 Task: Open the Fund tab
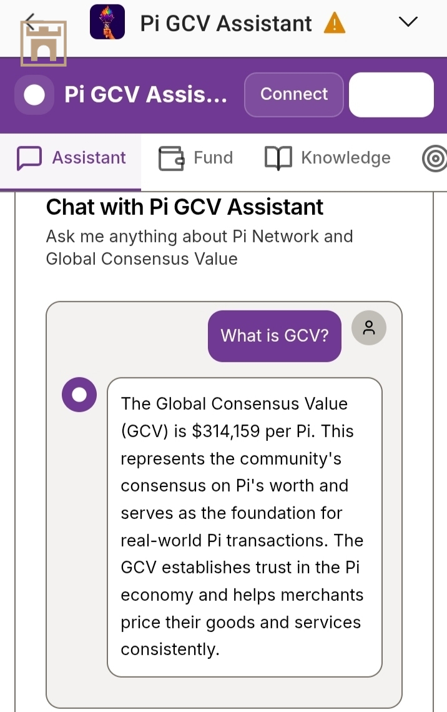click(196, 158)
